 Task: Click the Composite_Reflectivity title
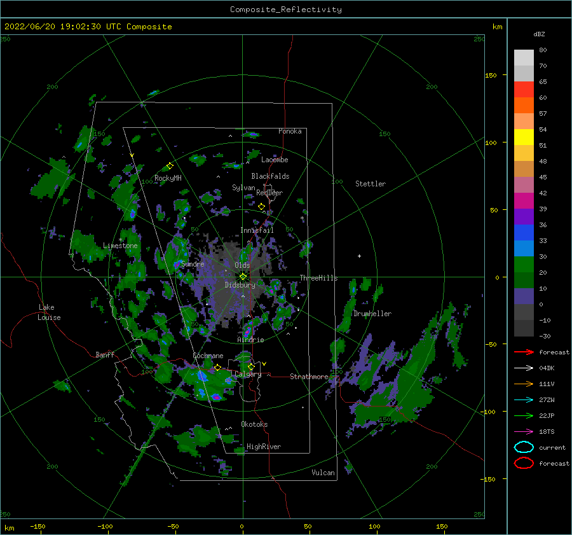point(286,9)
